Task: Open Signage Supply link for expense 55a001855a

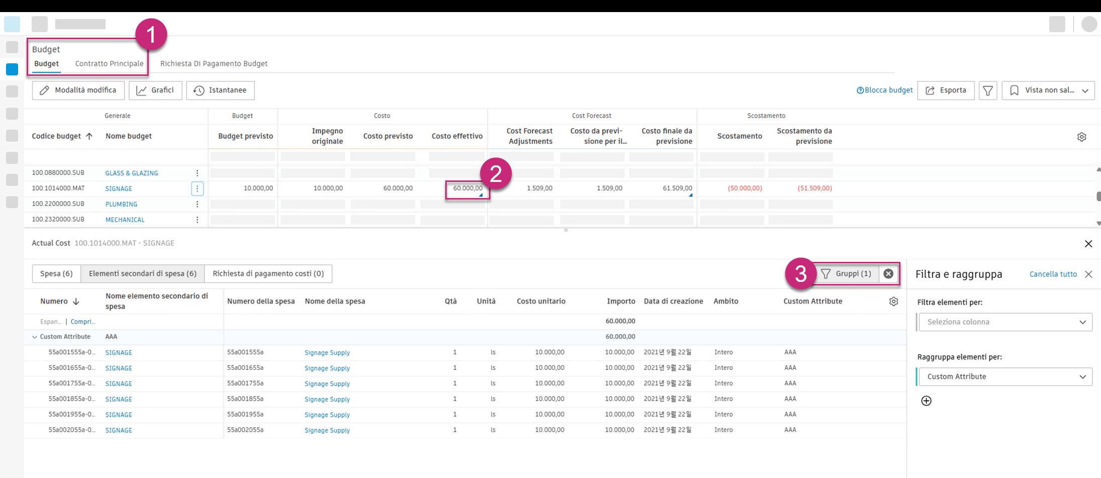Action: tap(327, 400)
